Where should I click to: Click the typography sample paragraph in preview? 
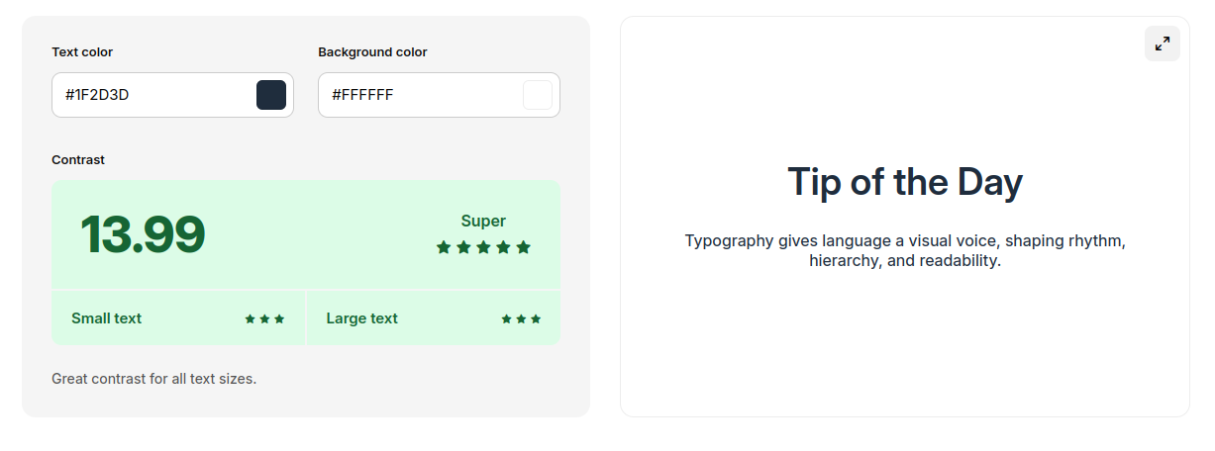pos(905,251)
